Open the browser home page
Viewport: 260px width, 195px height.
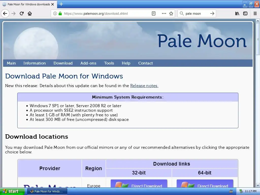[30, 13]
